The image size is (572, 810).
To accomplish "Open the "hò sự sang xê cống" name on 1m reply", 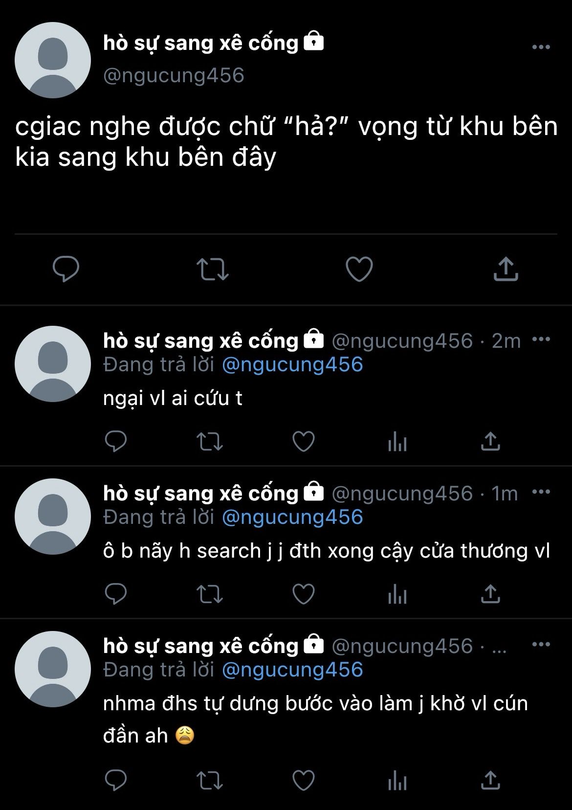I will pyautogui.click(x=200, y=493).
